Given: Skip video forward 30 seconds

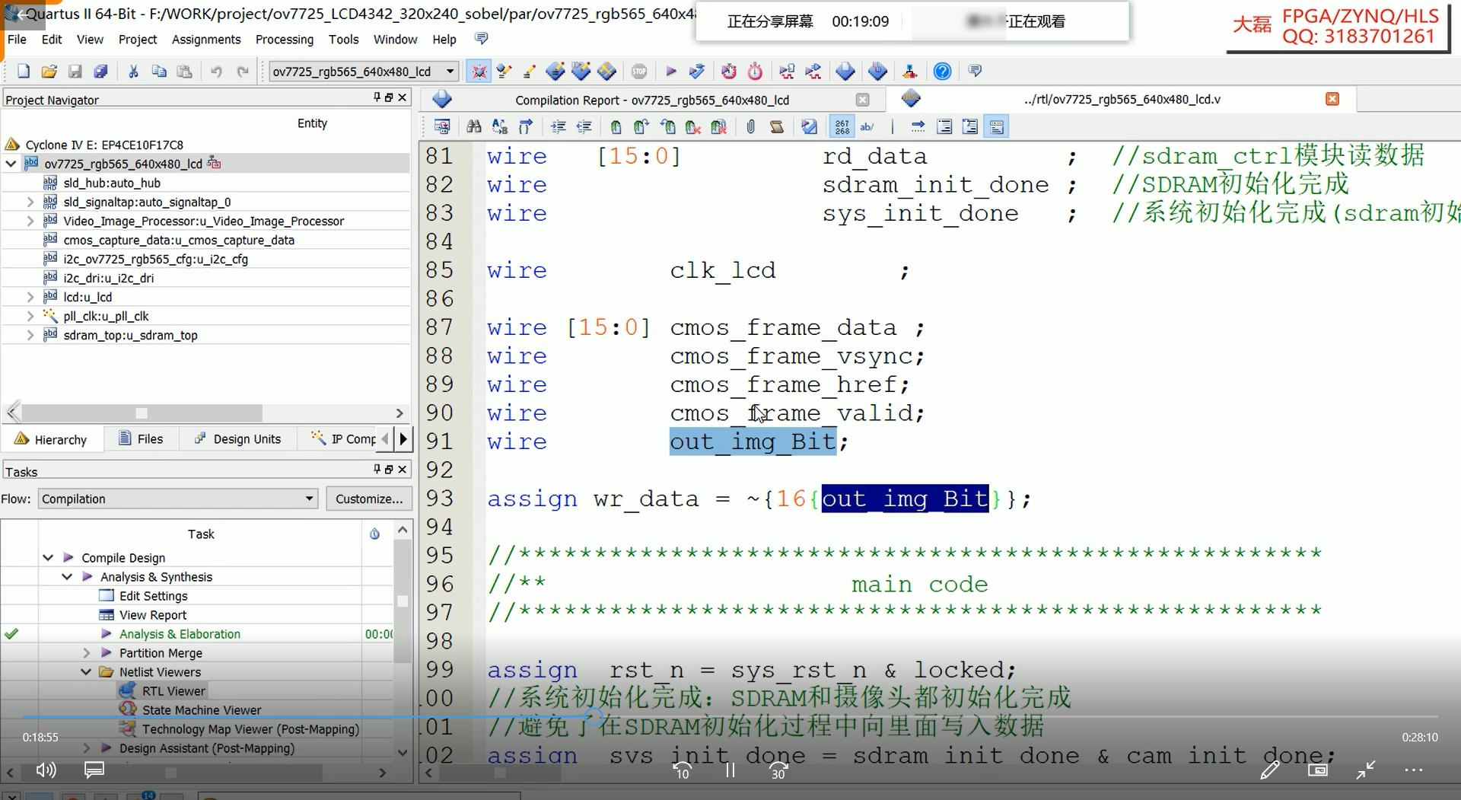Looking at the screenshot, I should point(778,770).
